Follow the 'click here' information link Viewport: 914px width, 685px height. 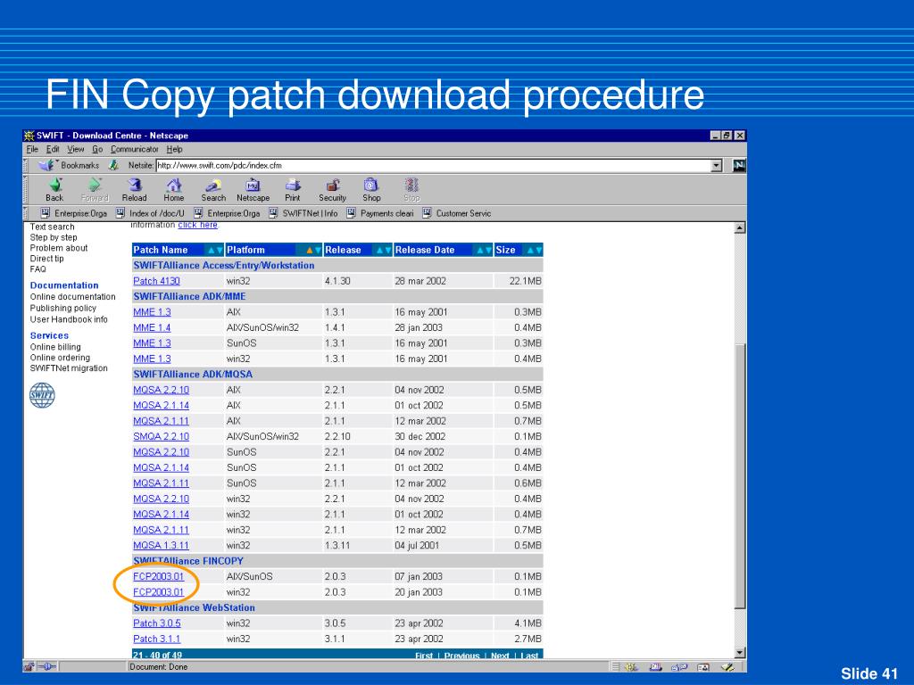(x=197, y=225)
